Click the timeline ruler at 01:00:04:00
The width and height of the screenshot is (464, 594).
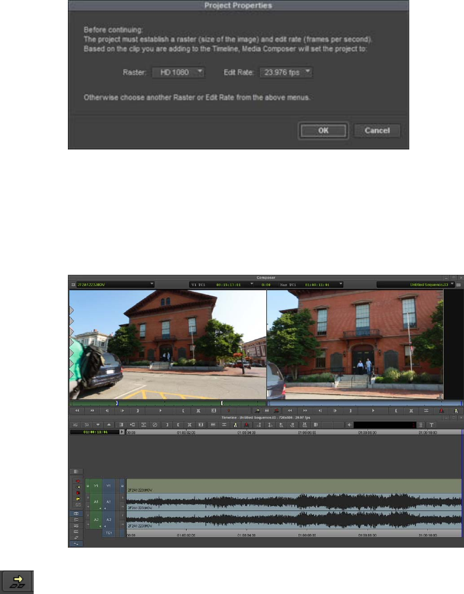point(246,432)
